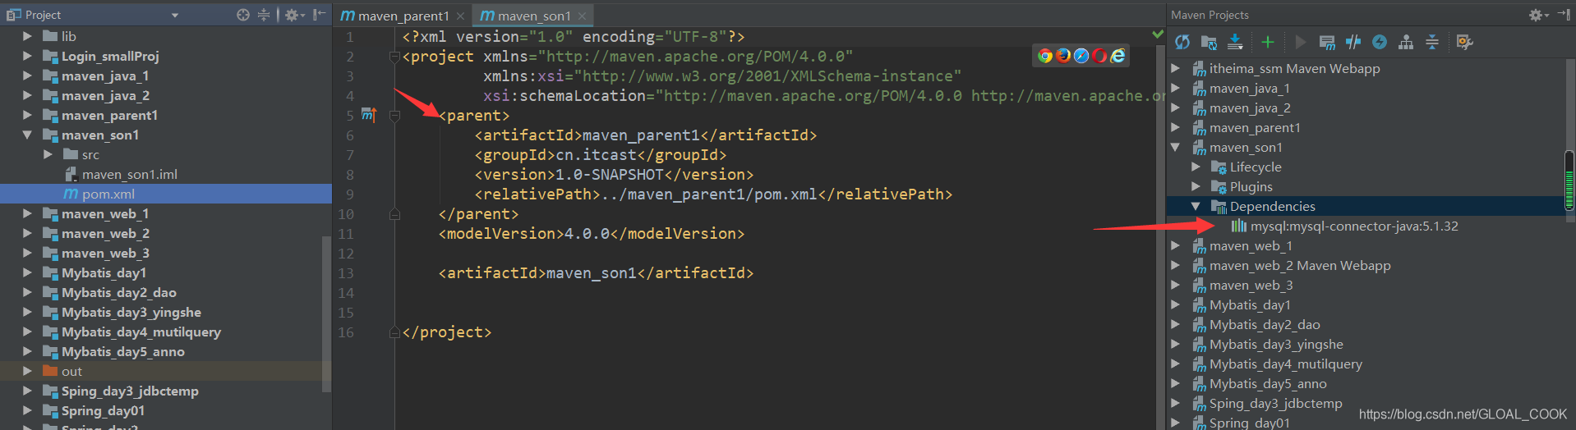
Task: Select maven_web_2 Maven Webapp in Maven panel
Action: [x=1299, y=265]
